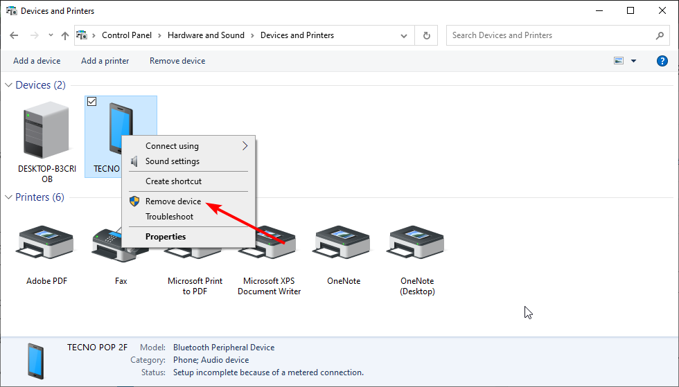Collapse the Devices (2) group
Image resolution: width=679 pixels, height=387 pixels.
point(8,85)
